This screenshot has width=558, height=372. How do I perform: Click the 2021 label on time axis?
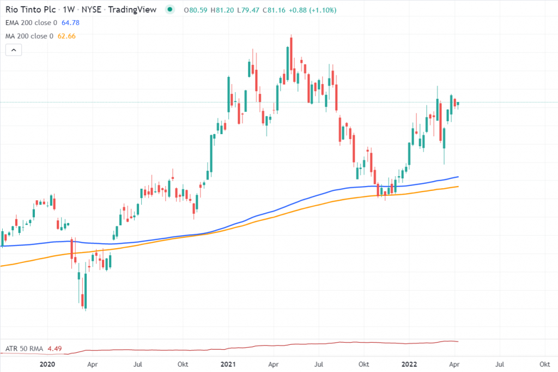(x=227, y=363)
